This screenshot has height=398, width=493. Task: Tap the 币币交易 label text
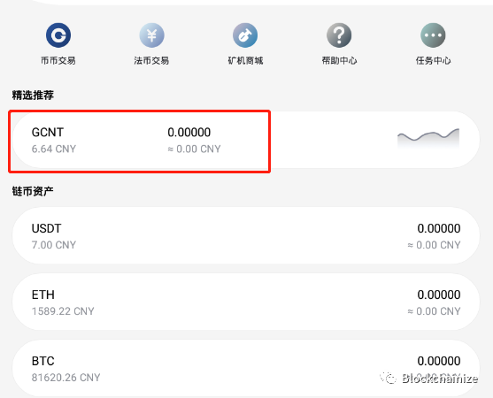click(58, 60)
